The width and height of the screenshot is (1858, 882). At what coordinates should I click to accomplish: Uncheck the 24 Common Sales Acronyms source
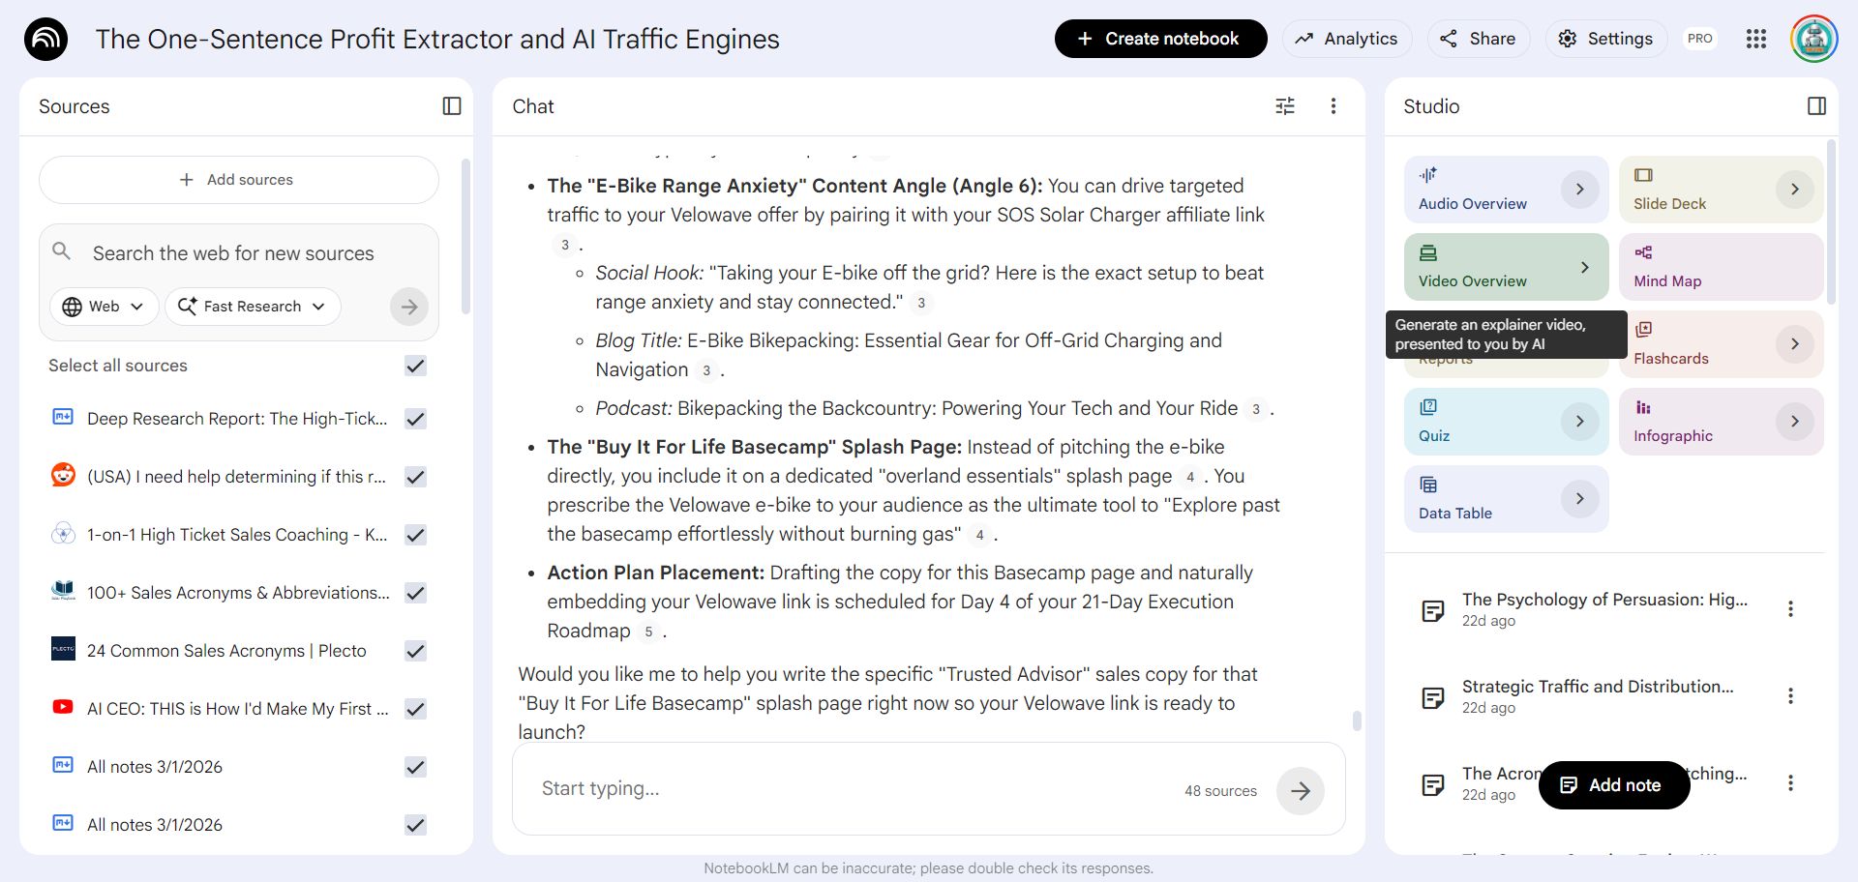click(416, 651)
